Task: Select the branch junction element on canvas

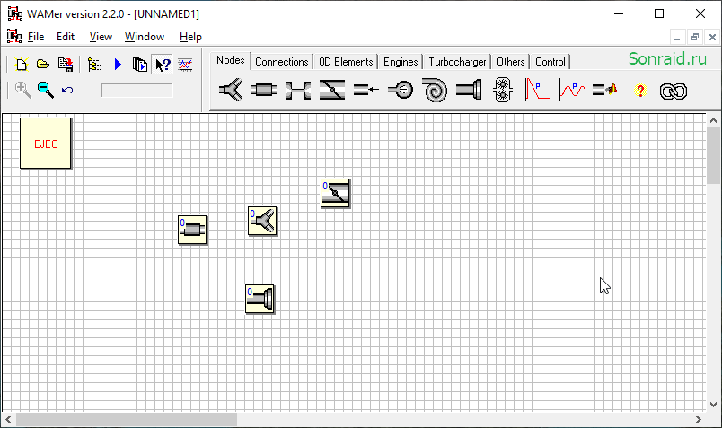Action: 262,221
